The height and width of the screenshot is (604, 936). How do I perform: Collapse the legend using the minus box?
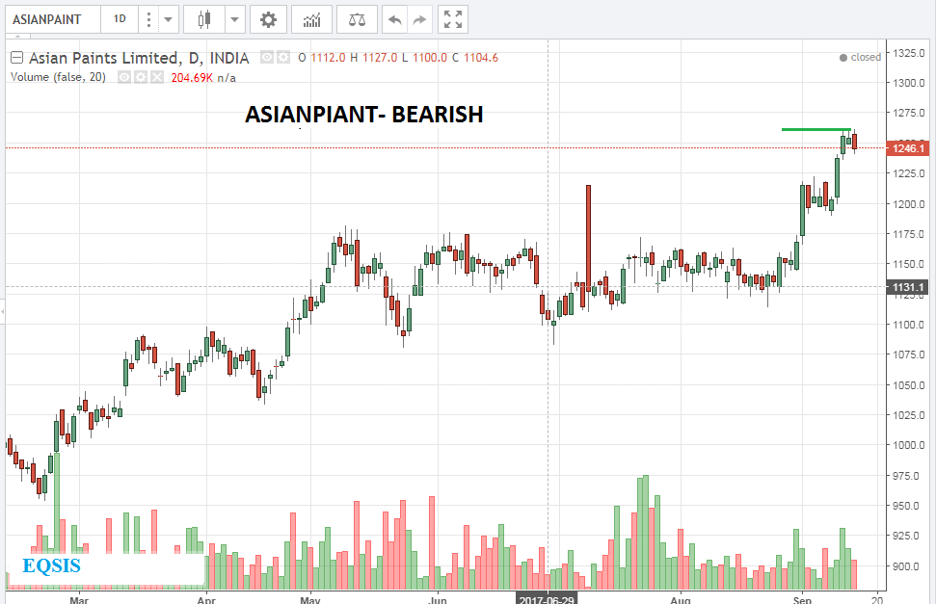(16, 58)
